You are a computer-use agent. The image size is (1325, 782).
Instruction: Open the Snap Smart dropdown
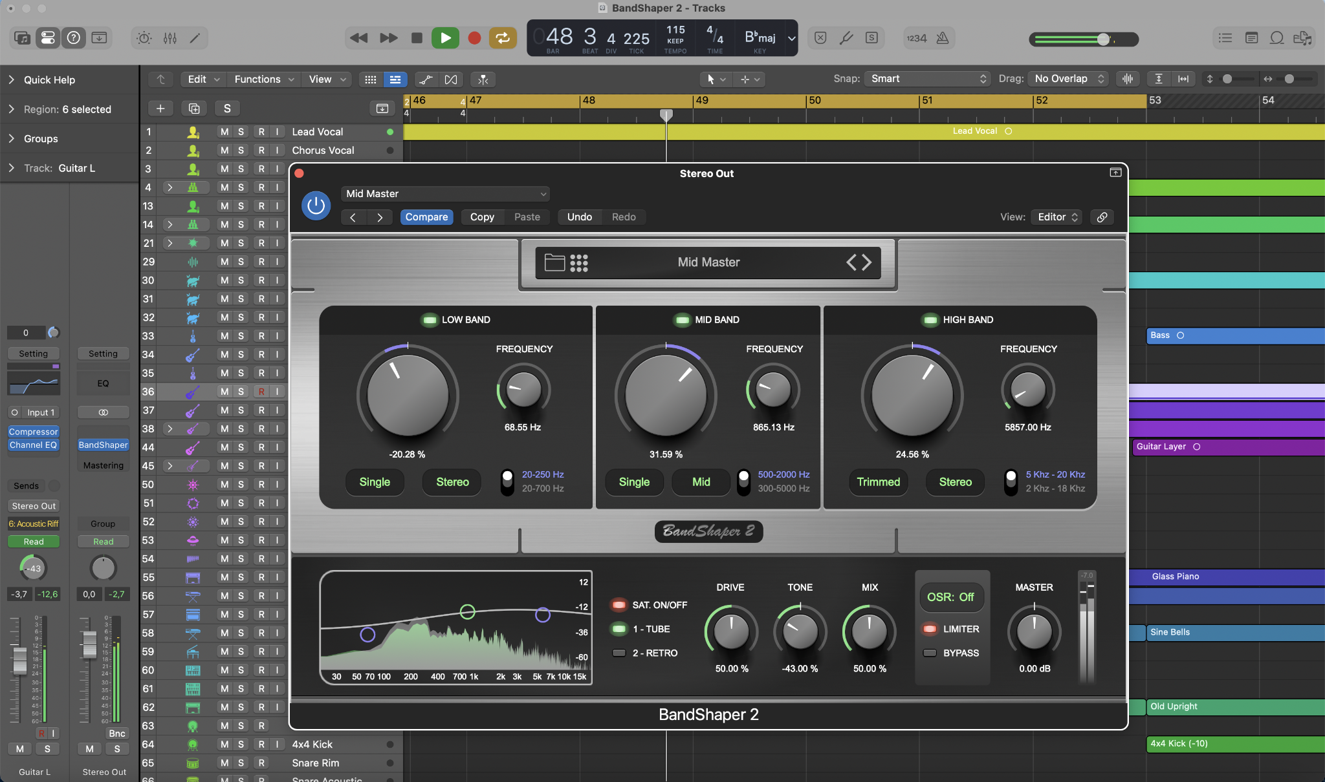[928, 79]
